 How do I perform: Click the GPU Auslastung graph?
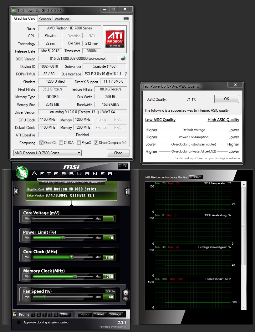[193, 231]
